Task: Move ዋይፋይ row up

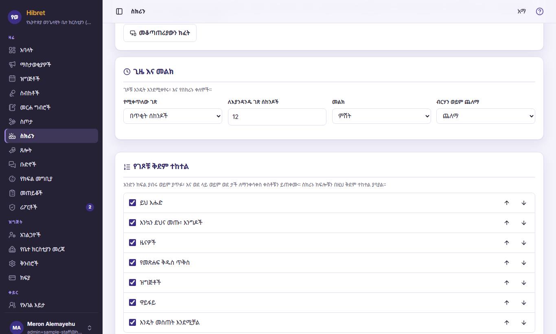Action: pos(507,303)
